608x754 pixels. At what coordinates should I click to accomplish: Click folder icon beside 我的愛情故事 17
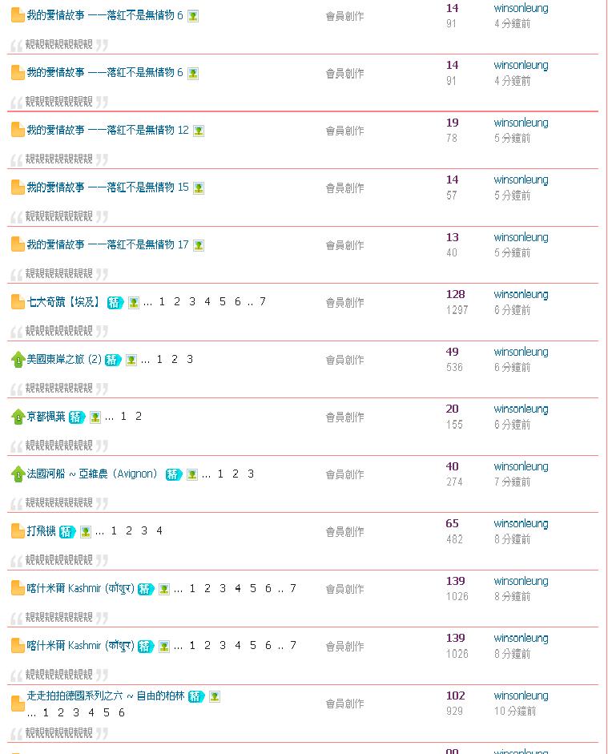[18, 244]
